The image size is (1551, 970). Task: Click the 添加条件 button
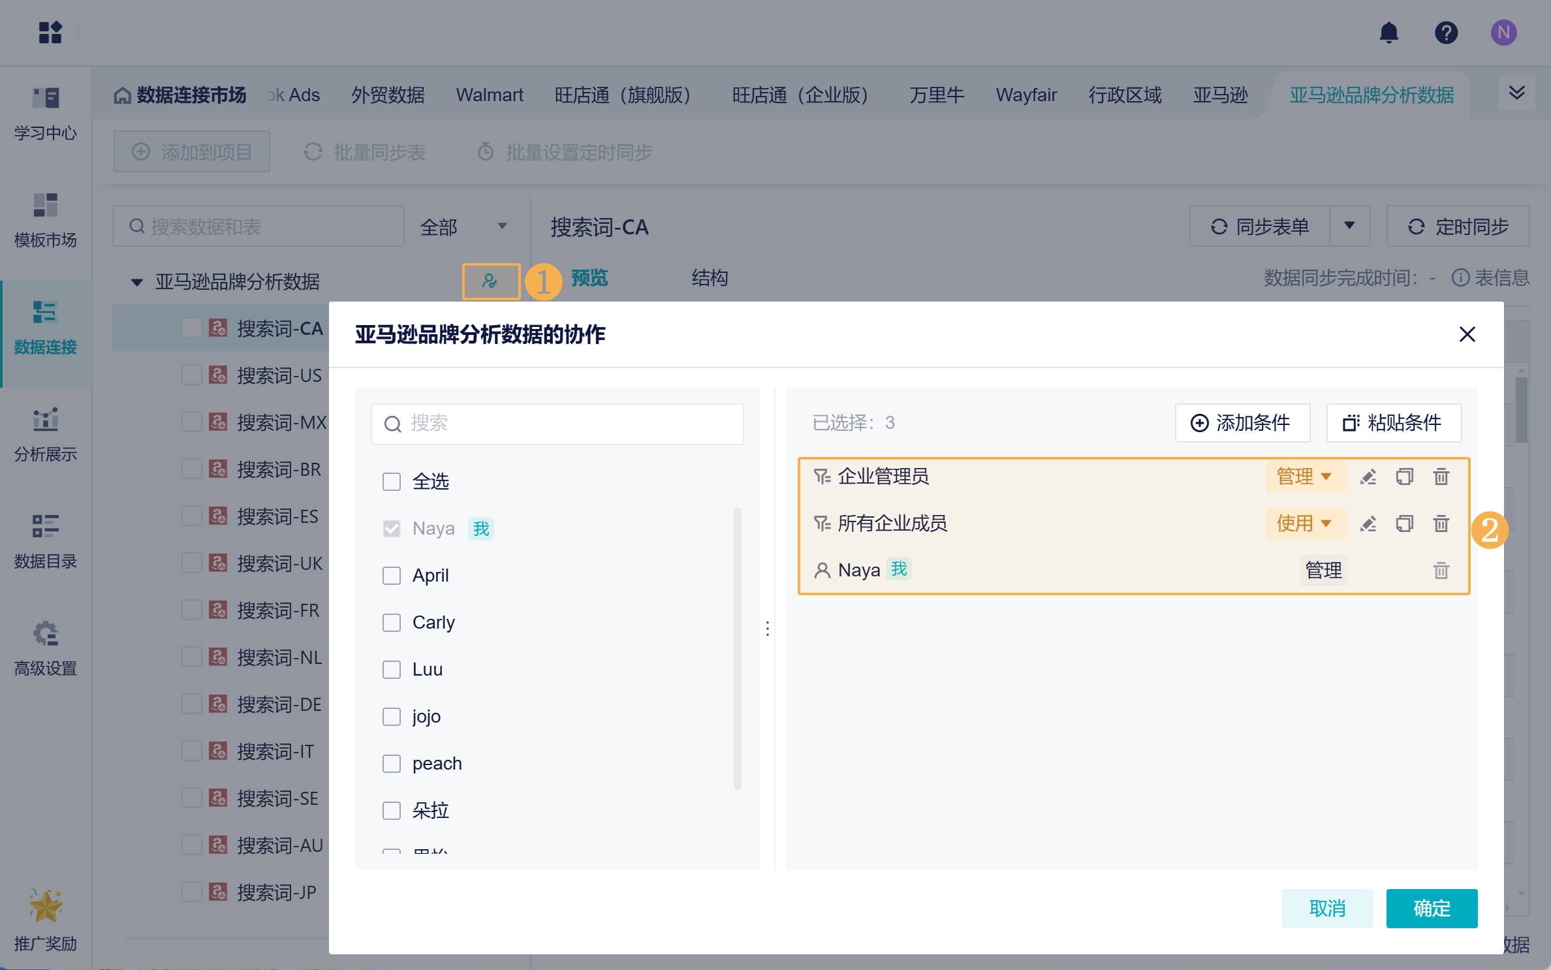tap(1242, 423)
